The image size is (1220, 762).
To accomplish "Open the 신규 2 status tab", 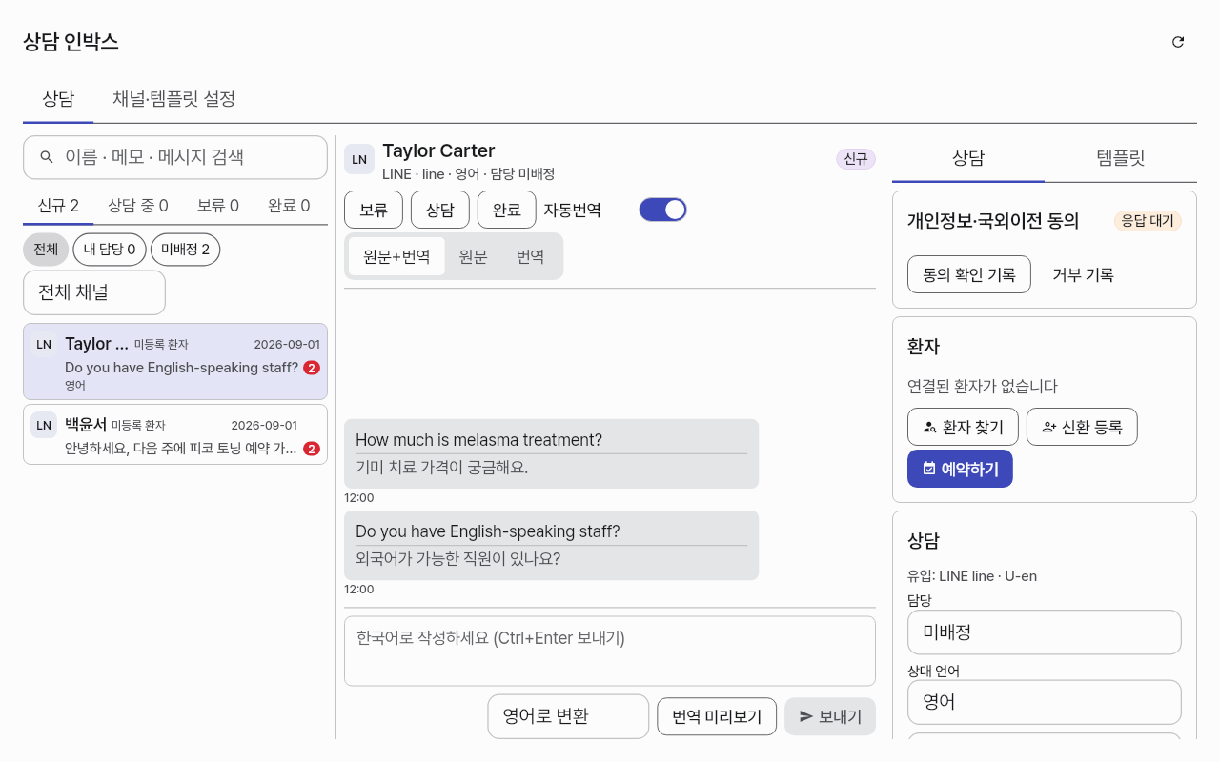I will (58, 206).
